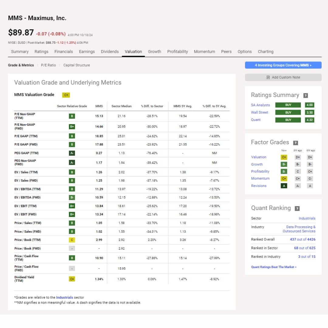Image resolution: width=328 pixels, height=328 pixels.
Task: Click current Growth factor grade badge
Action: (284, 164)
